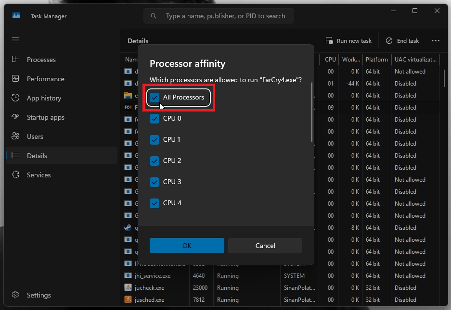Sort by the UAC virtualization column header
This screenshot has width=451, height=310.
415,60
